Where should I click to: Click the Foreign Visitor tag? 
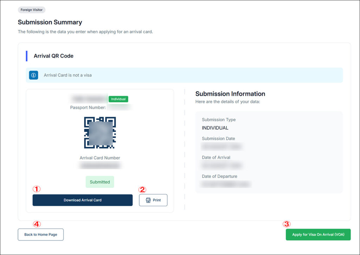31,10
